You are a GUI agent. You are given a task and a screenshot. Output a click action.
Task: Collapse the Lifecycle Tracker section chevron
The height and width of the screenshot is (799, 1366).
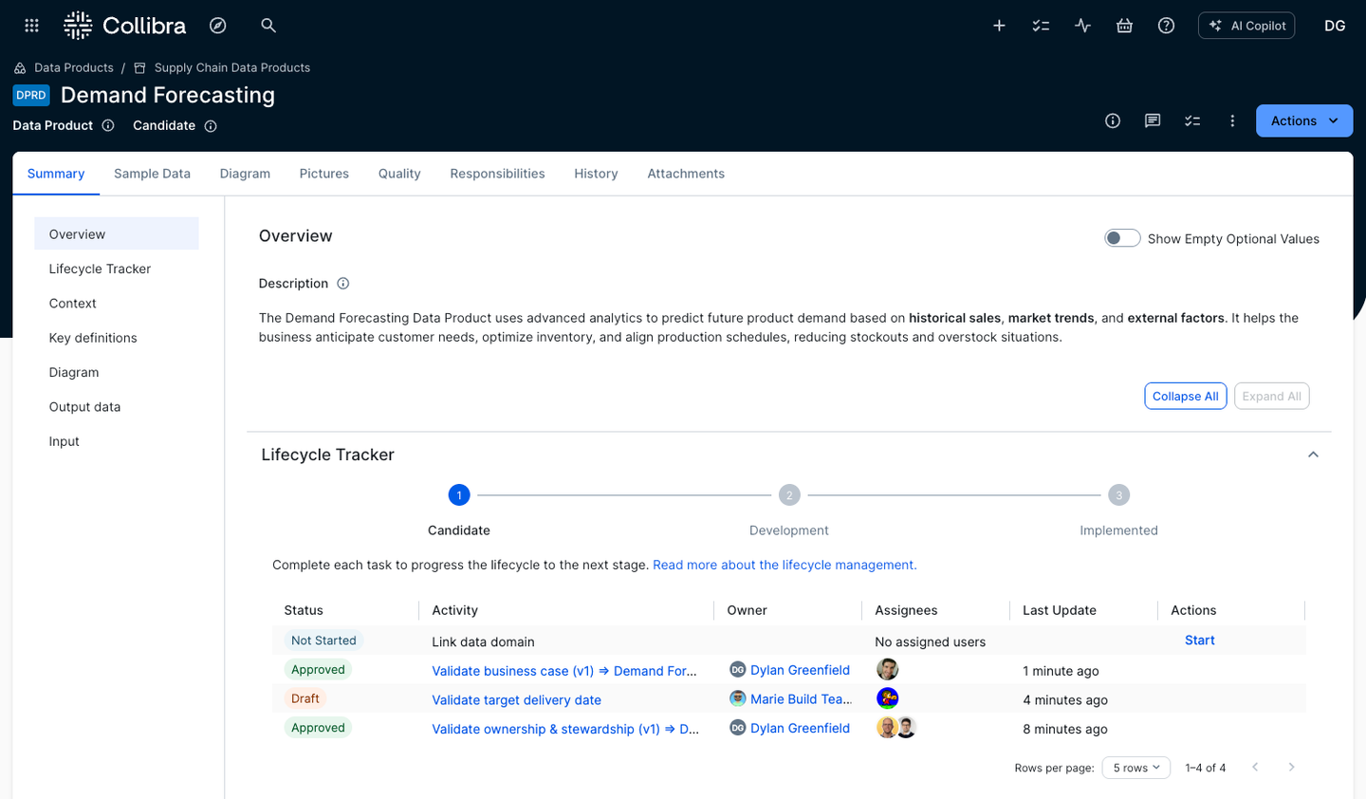[1313, 455]
